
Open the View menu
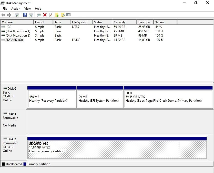coord(27,9)
